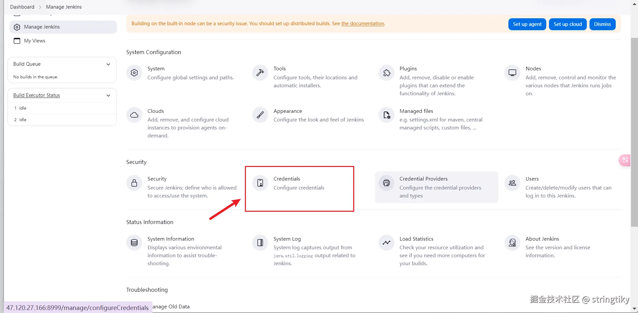The height and width of the screenshot is (313, 638).
Task: Open the Security padlock icon
Action: tap(134, 183)
